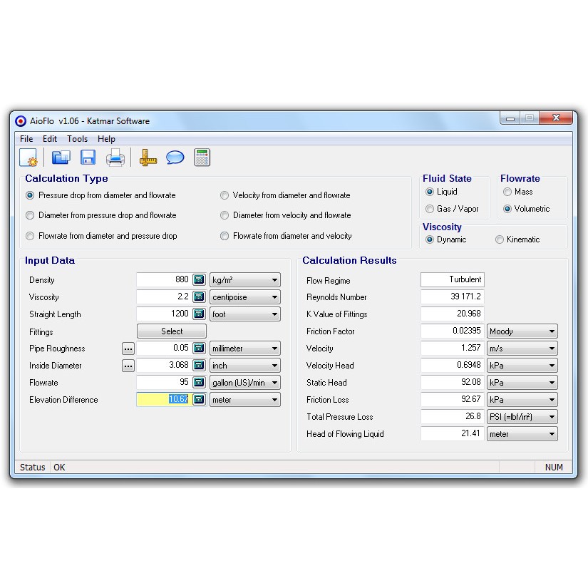Print results with the printer icon
Image resolution: width=588 pixels, height=588 pixels.
click(115, 157)
